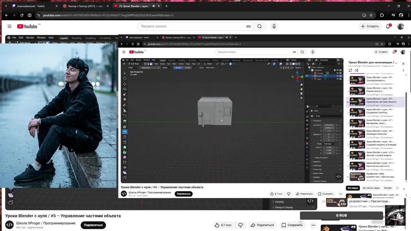The width and height of the screenshot is (411, 231).
Task: Open the Options dropdown in Blender viewport
Action: (299, 68)
